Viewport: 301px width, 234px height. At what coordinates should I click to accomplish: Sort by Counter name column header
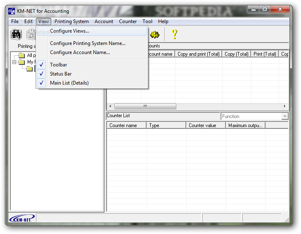126,125
